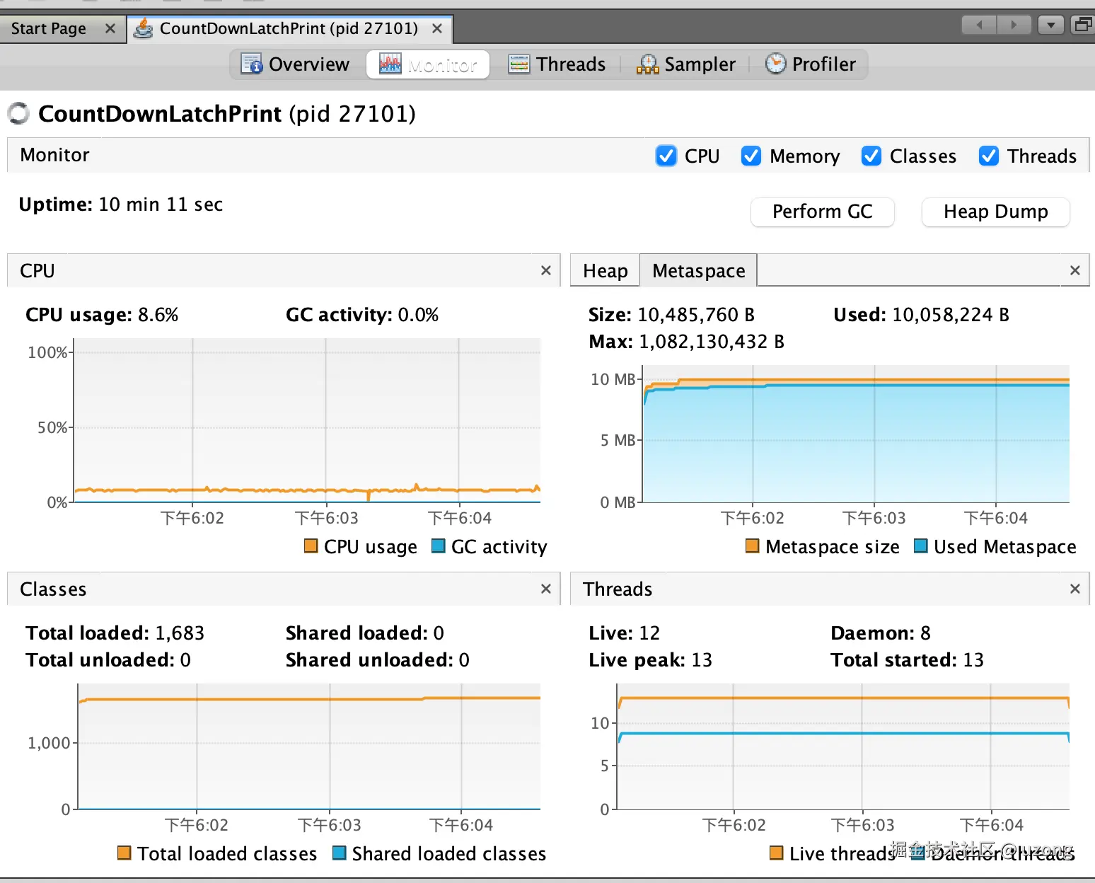
Task: Close the Heap/Metaspace graph panel
Action: point(1074,270)
